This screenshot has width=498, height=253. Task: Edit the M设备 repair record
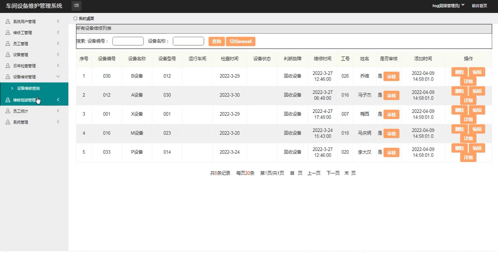pyautogui.click(x=477, y=129)
